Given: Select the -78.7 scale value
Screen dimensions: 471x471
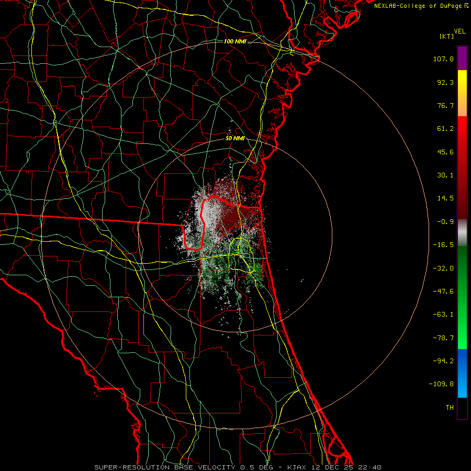Looking at the screenshot, I should tap(443, 338).
